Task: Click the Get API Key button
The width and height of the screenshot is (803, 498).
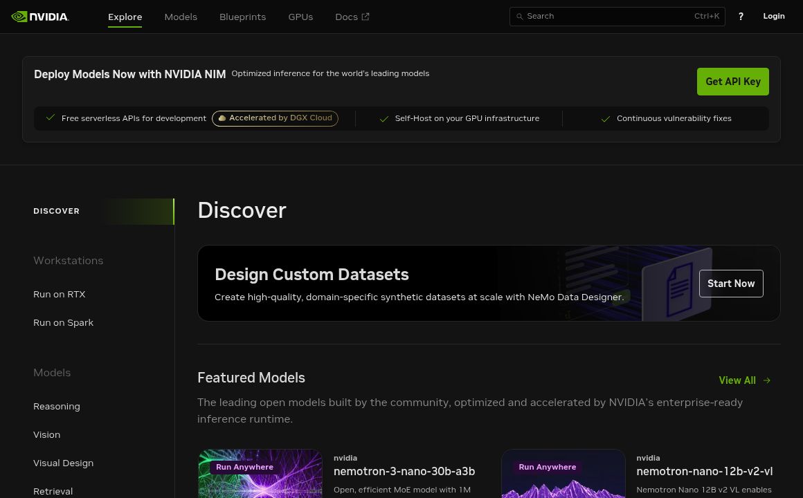Action: click(x=733, y=82)
